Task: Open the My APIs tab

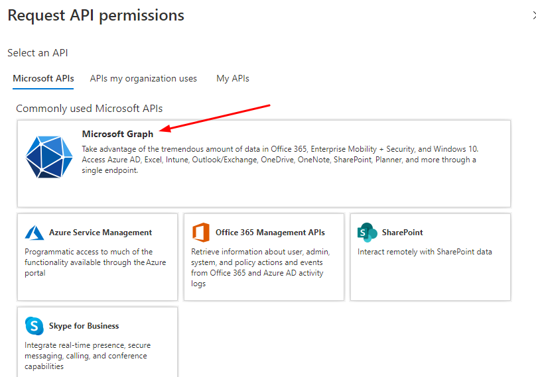Action: (x=233, y=79)
